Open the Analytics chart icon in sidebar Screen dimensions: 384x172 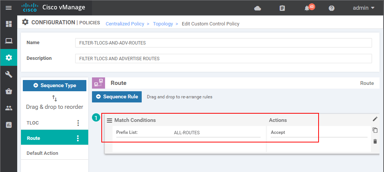pos(9,125)
